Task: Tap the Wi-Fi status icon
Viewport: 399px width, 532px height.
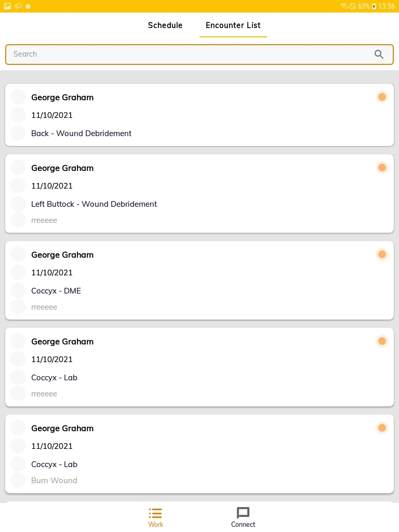Action: (344, 6)
